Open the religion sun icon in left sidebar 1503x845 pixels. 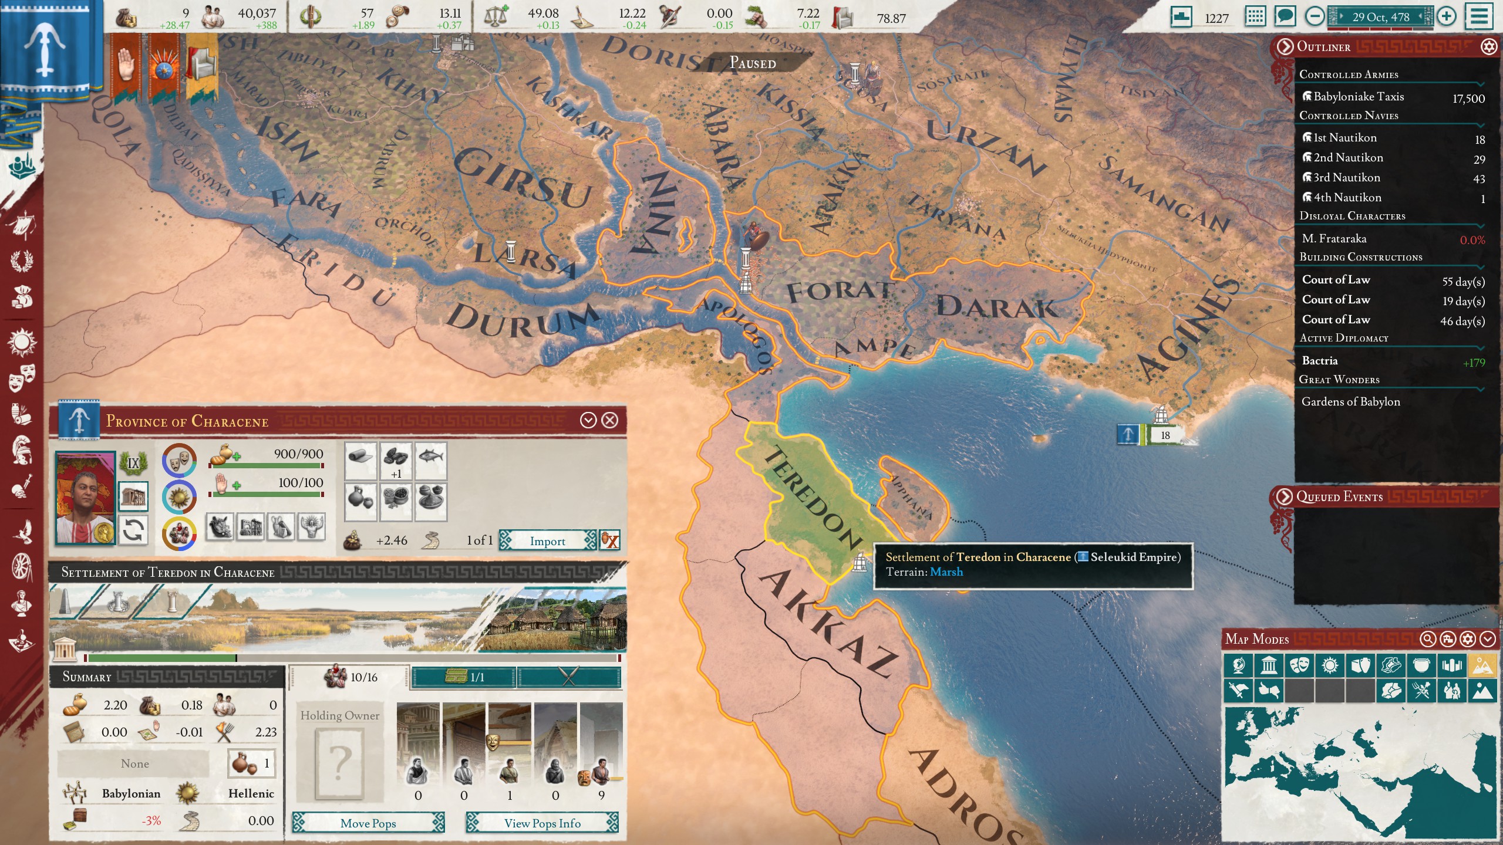pyautogui.click(x=22, y=342)
